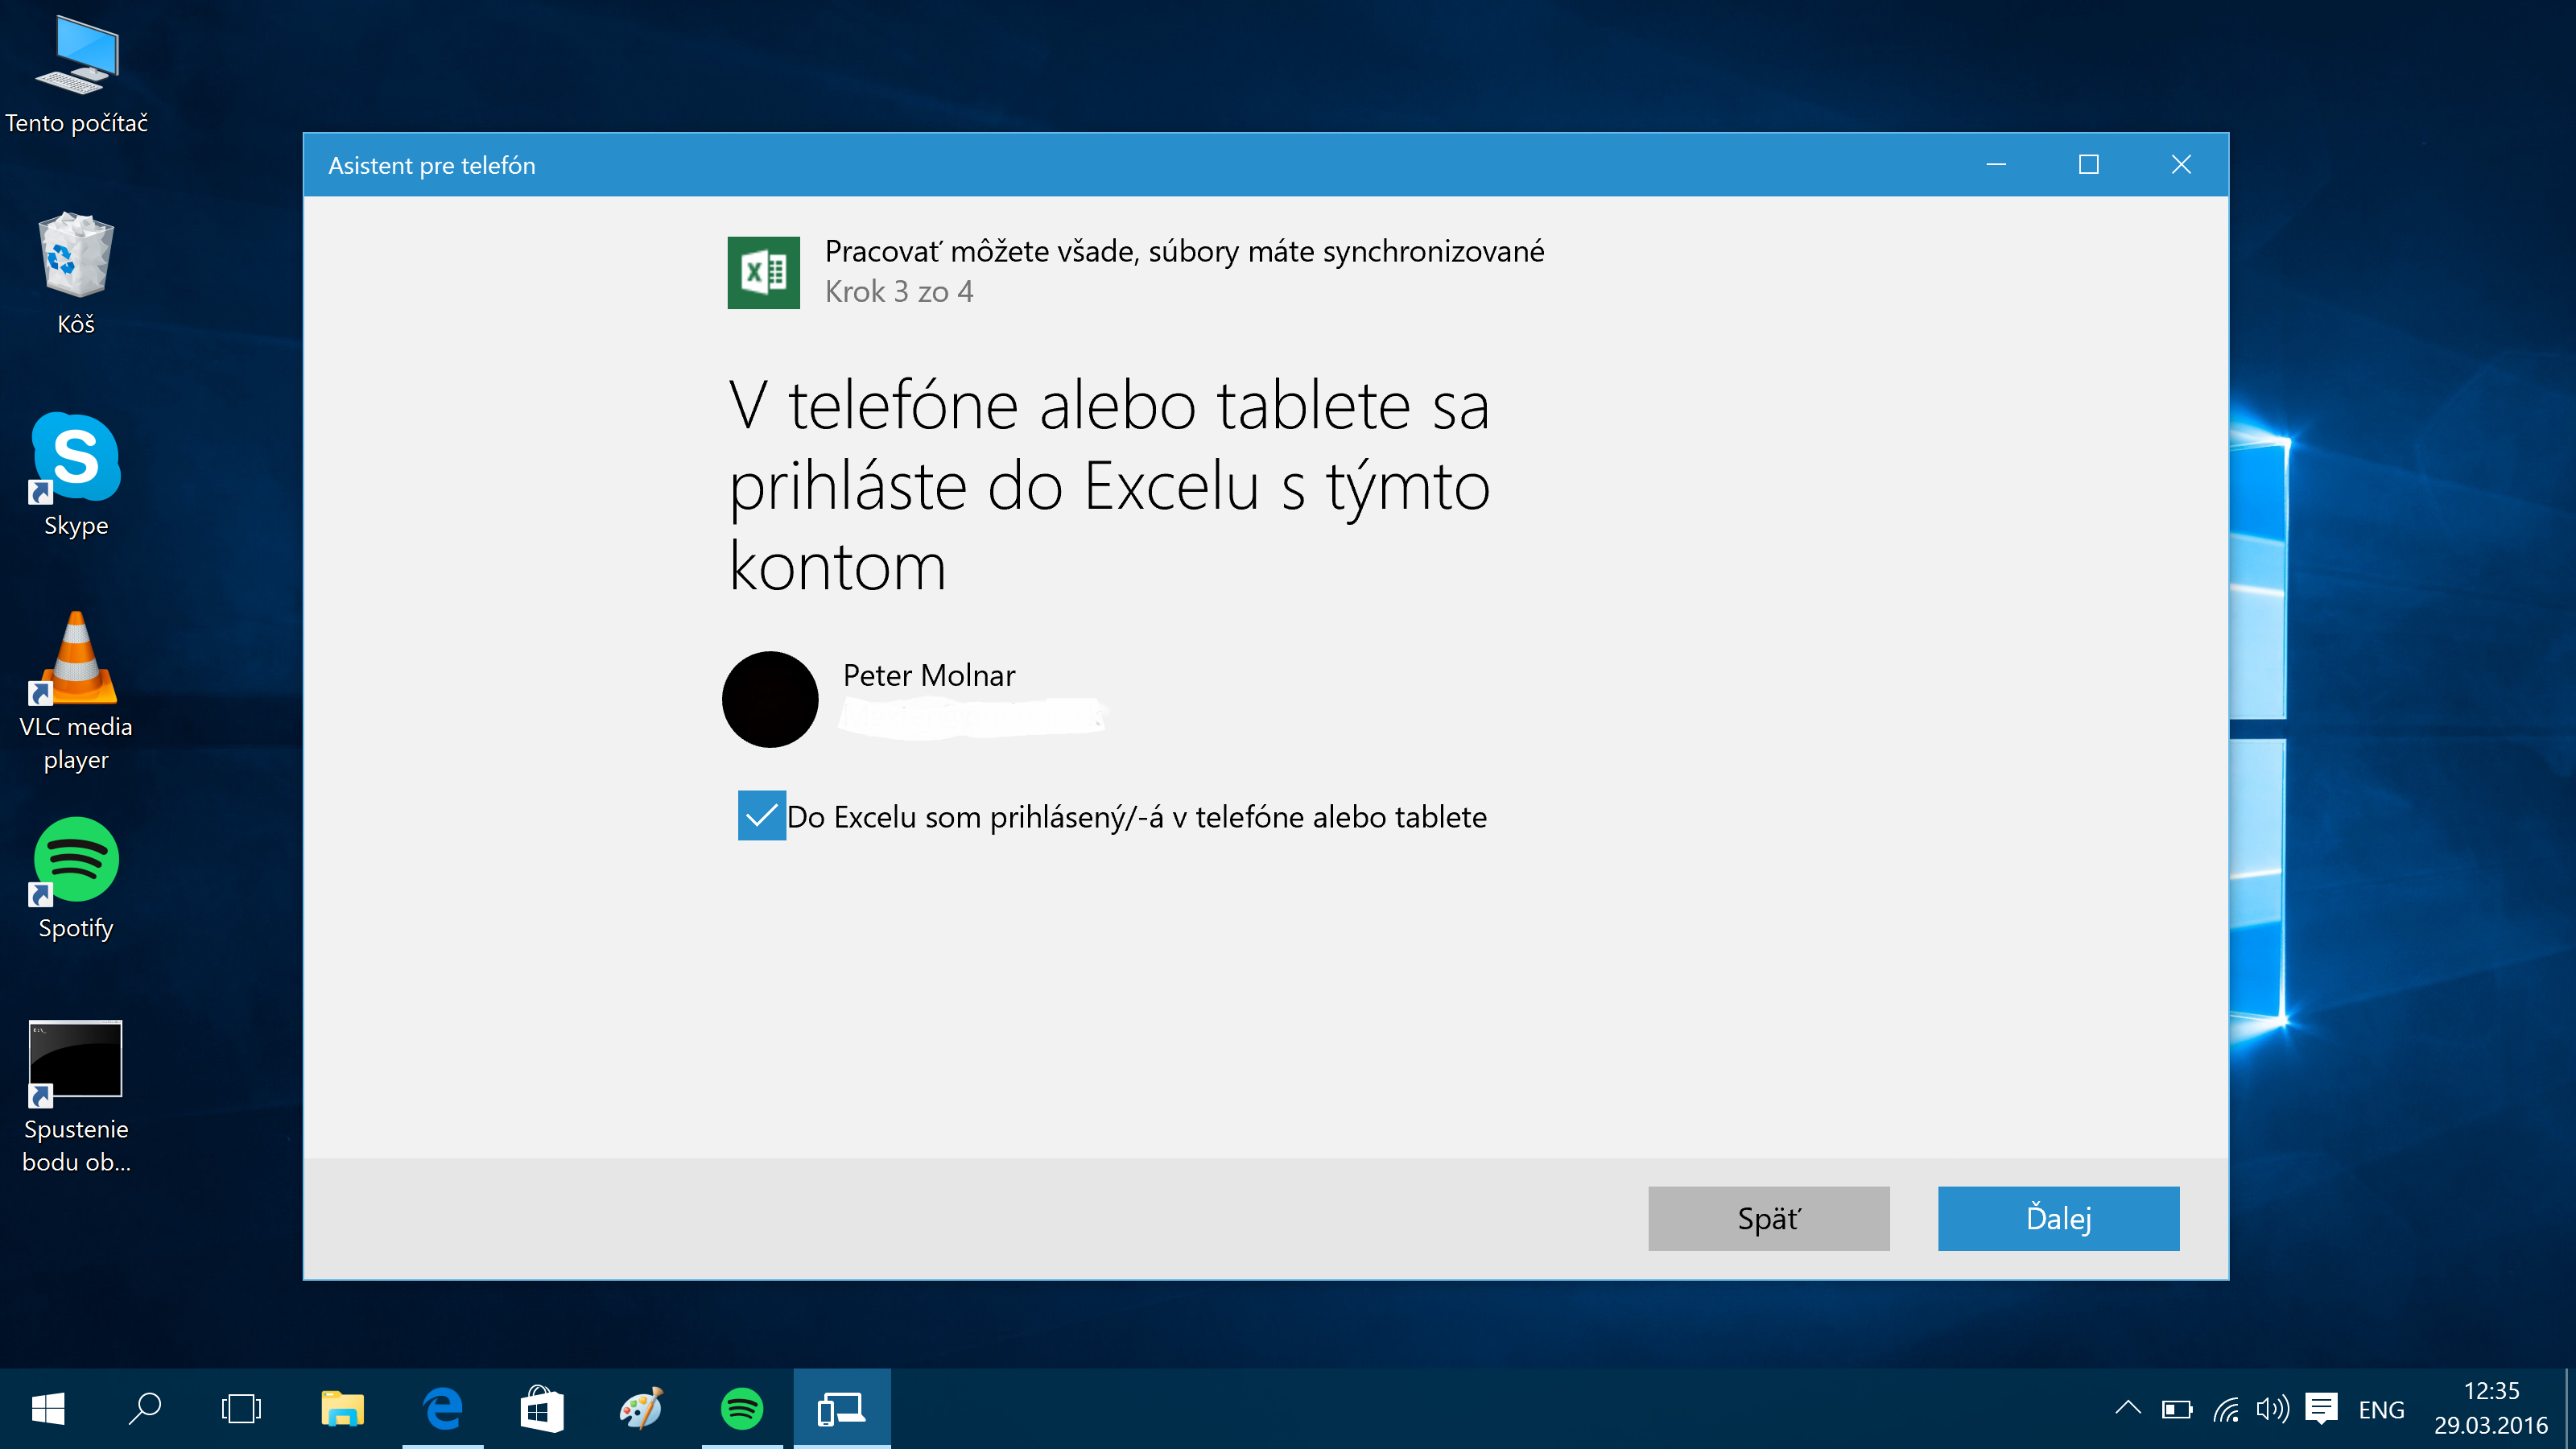
Task: Open the volume speaker tray icon
Action: click(2272, 1409)
